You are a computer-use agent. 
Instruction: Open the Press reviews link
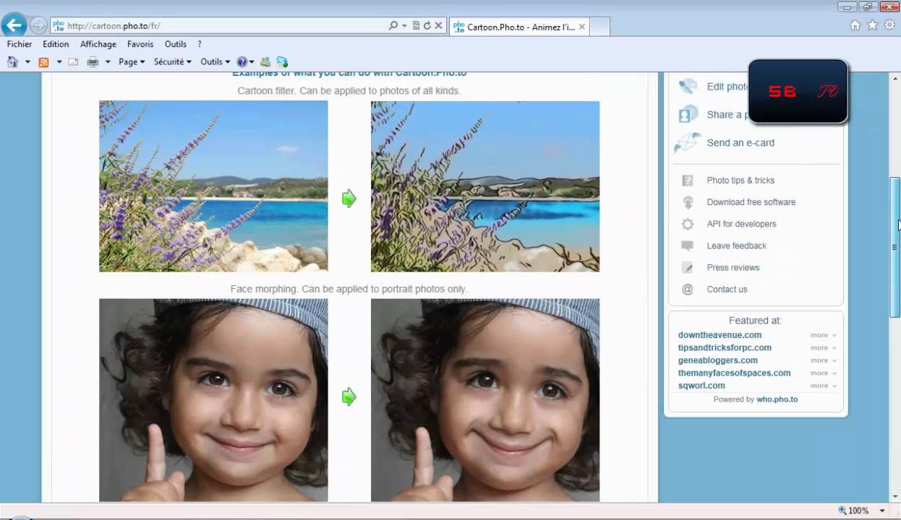(733, 267)
